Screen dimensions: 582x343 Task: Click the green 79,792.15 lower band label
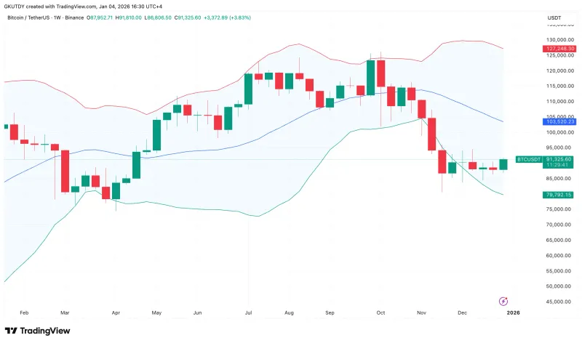coord(558,195)
